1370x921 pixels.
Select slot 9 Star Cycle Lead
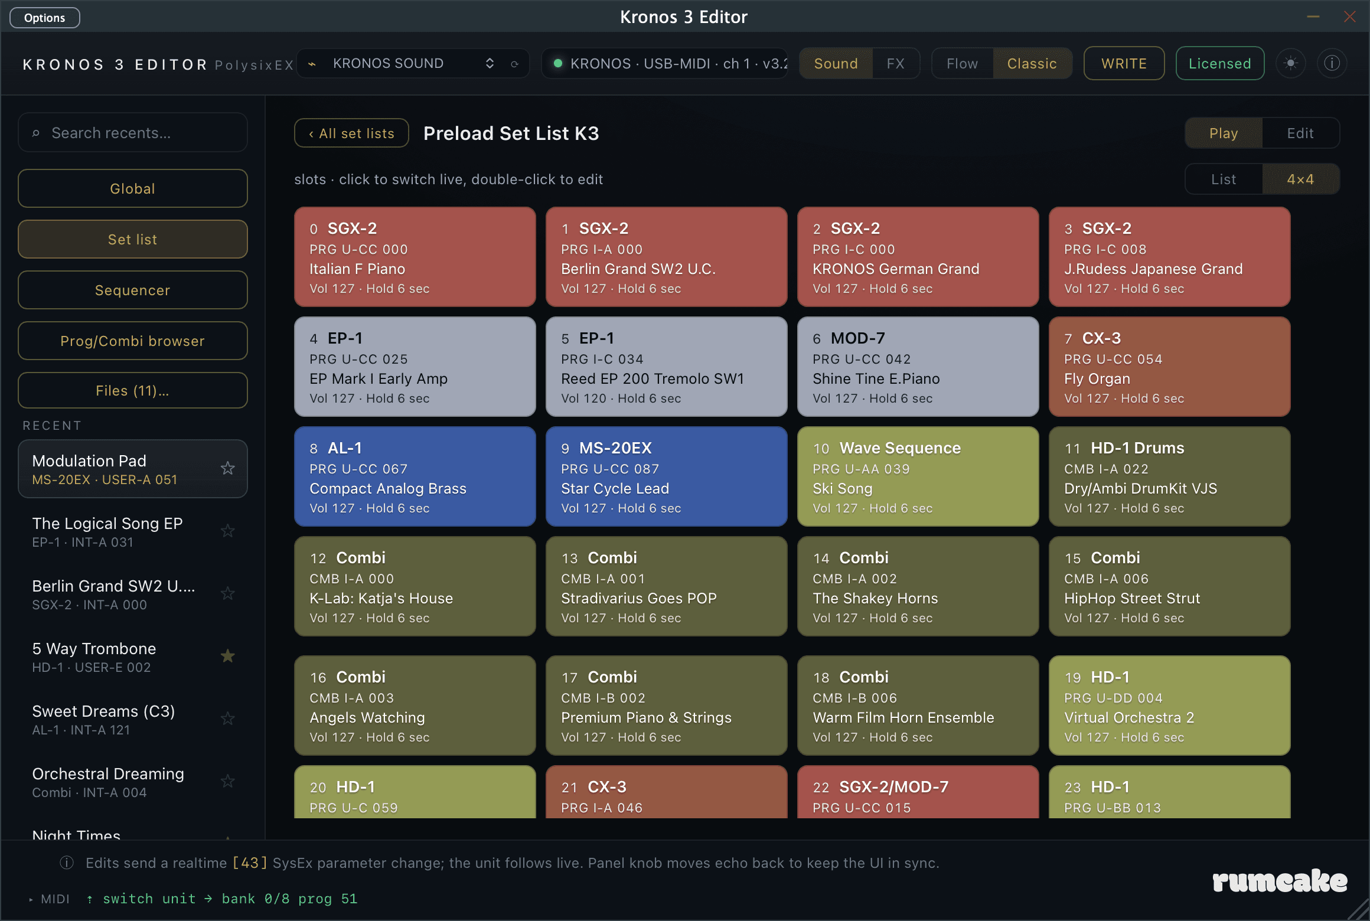[x=666, y=476]
